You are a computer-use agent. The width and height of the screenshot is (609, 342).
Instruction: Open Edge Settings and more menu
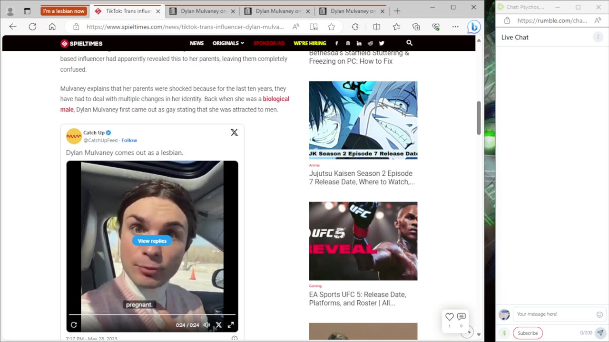(455, 27)
